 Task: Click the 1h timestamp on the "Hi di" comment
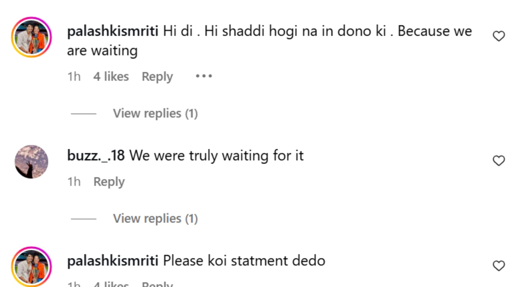click(x=74, y=77)
